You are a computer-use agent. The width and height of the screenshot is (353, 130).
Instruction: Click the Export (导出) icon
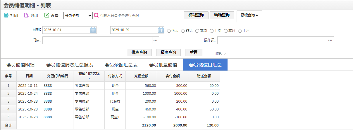[26, 15]
